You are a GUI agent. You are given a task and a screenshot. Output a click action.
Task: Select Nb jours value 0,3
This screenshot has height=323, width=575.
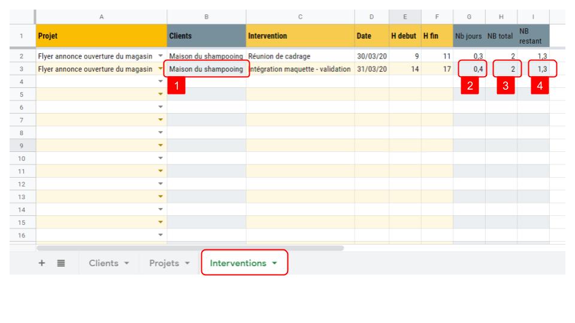[469, 56]
